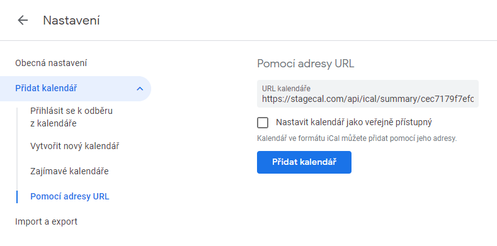This screenshot has height=246, width=497.
Task: Select the Přidat kalendář sidebar heading
Action: click(x=46, y=88)
